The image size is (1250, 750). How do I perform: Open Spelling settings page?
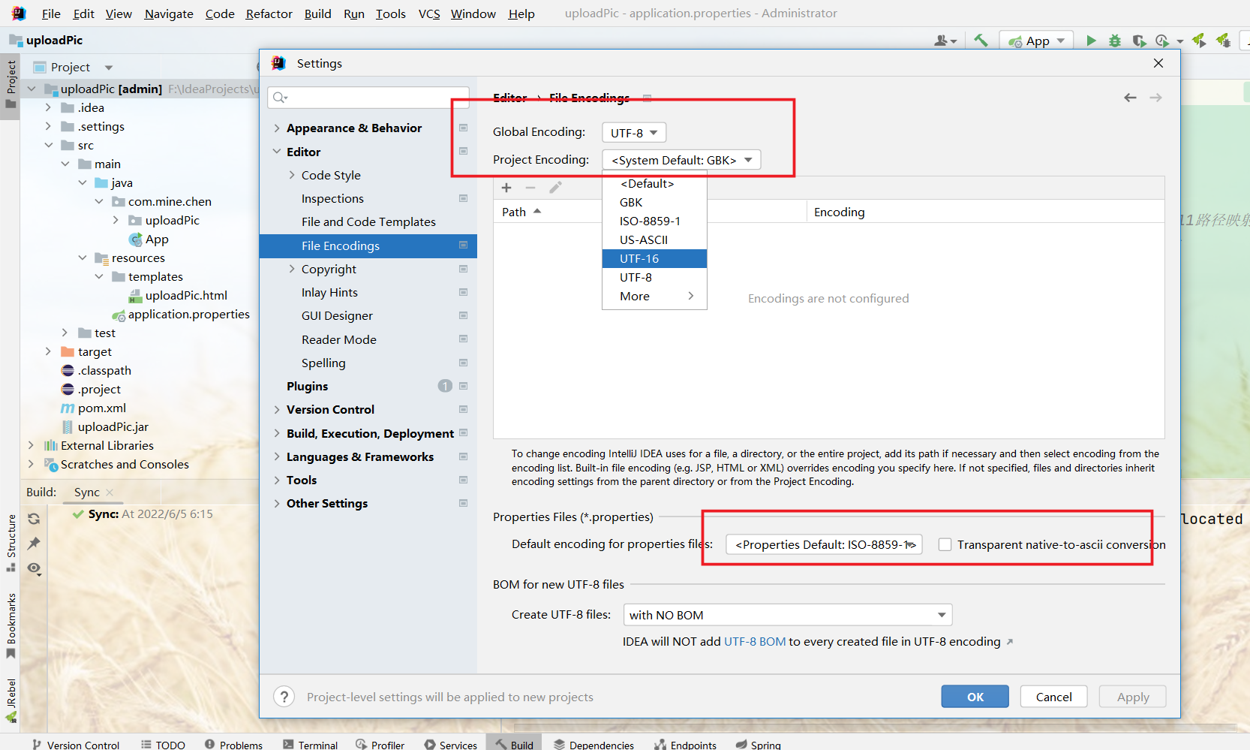point(323,363)
